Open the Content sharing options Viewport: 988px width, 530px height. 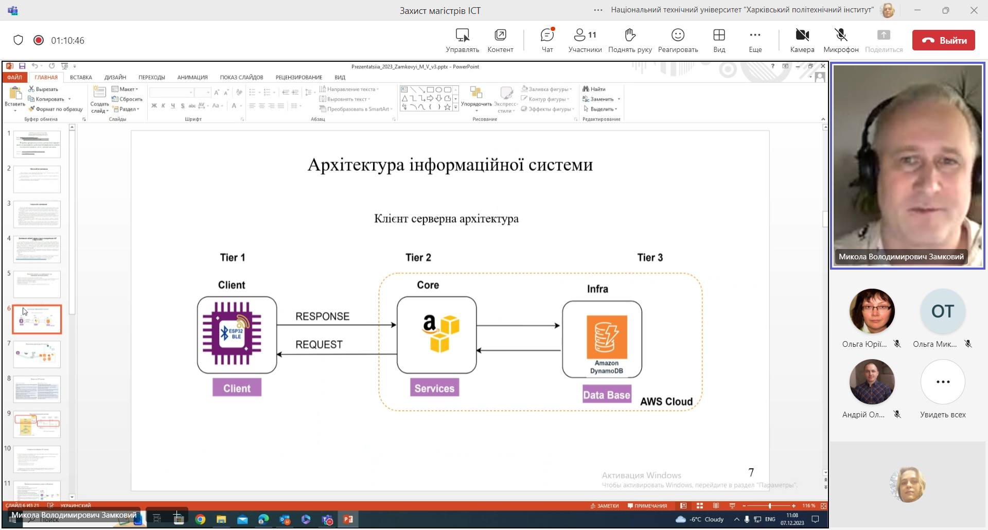point(500,40)
